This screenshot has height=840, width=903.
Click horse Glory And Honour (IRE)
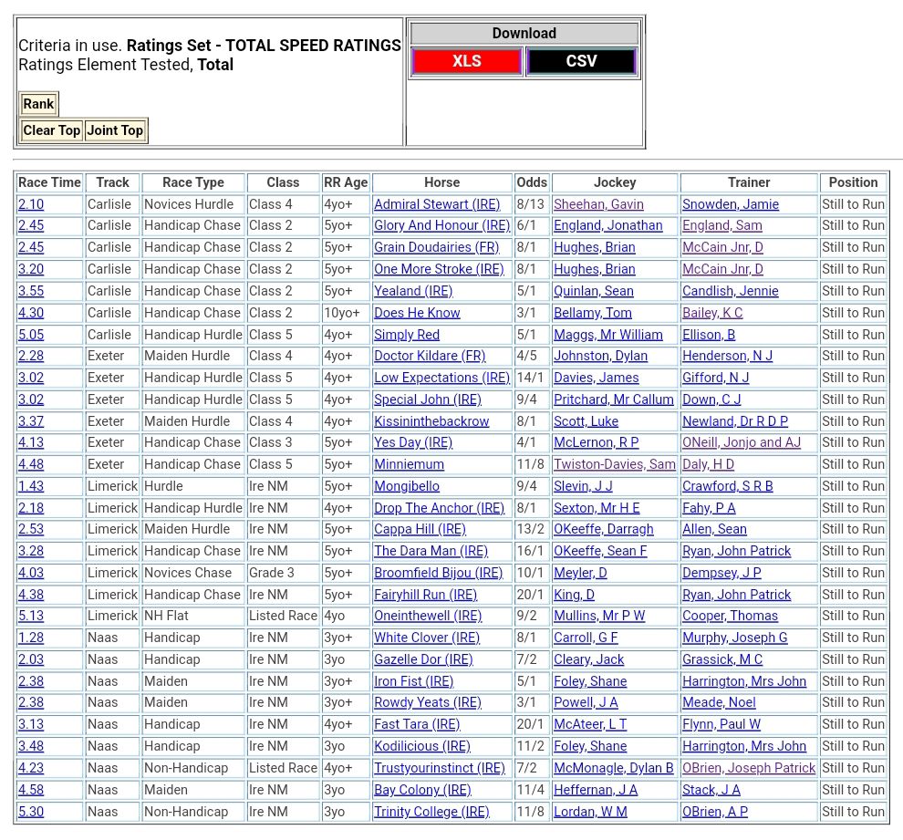[x=441, y=225]
